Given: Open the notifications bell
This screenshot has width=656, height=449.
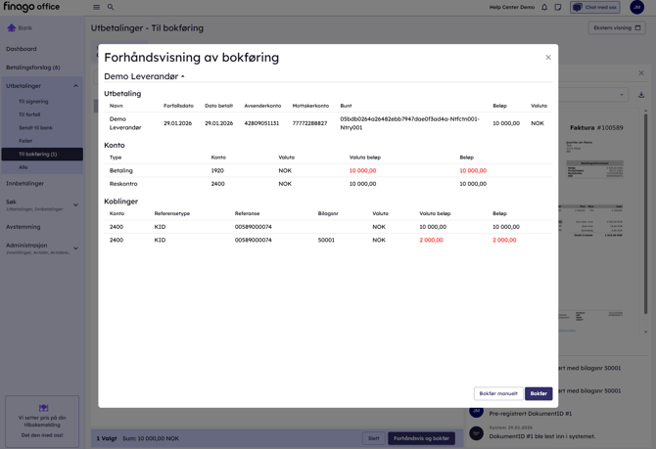Looking at the screenshot, I should (x=544, y=7).
